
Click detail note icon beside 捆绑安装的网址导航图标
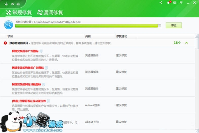[44, 84]
